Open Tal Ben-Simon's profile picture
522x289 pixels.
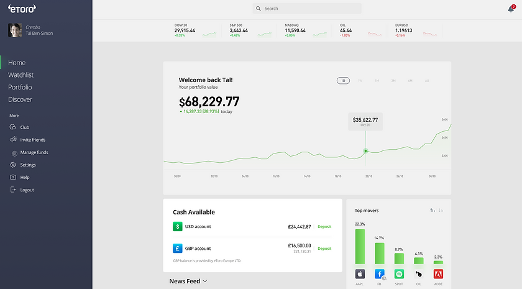coord(15,30)
